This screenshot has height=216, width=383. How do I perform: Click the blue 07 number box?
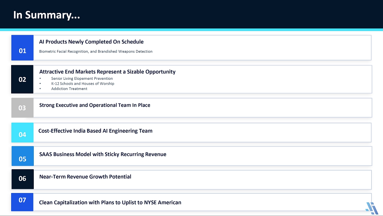[x=22, y=202]
